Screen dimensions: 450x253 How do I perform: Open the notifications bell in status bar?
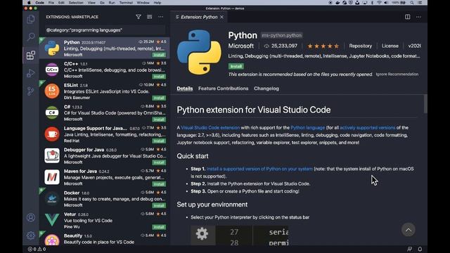tap(420, 249)
